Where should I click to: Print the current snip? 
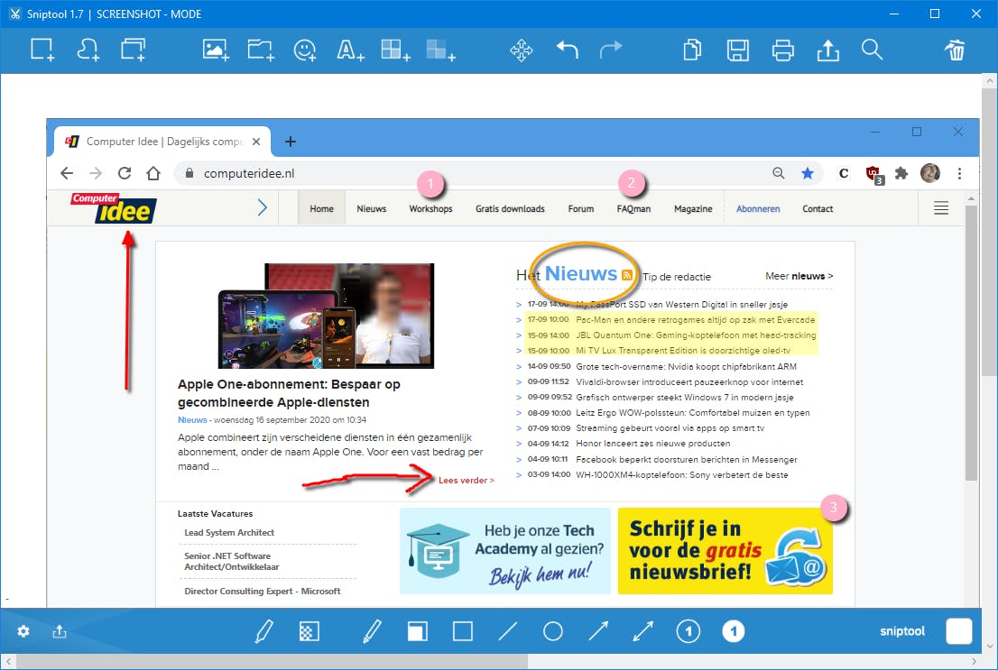[783, 50]
